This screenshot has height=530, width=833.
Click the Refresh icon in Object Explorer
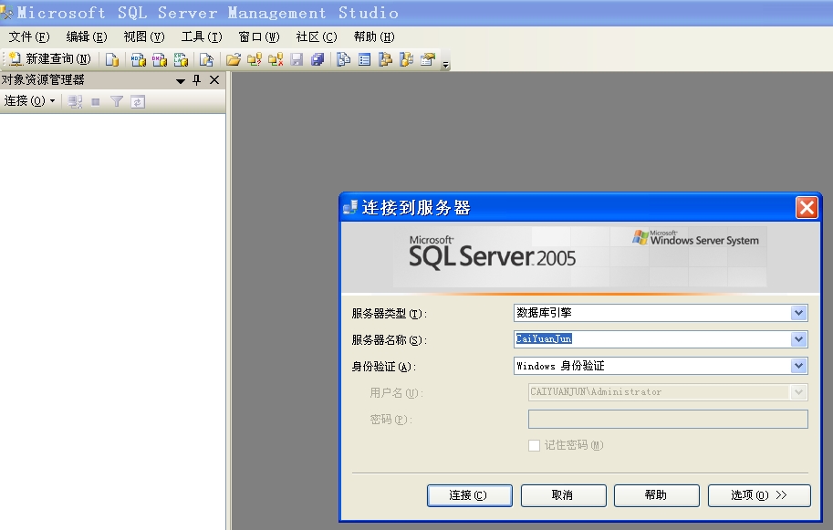point(138,101)
